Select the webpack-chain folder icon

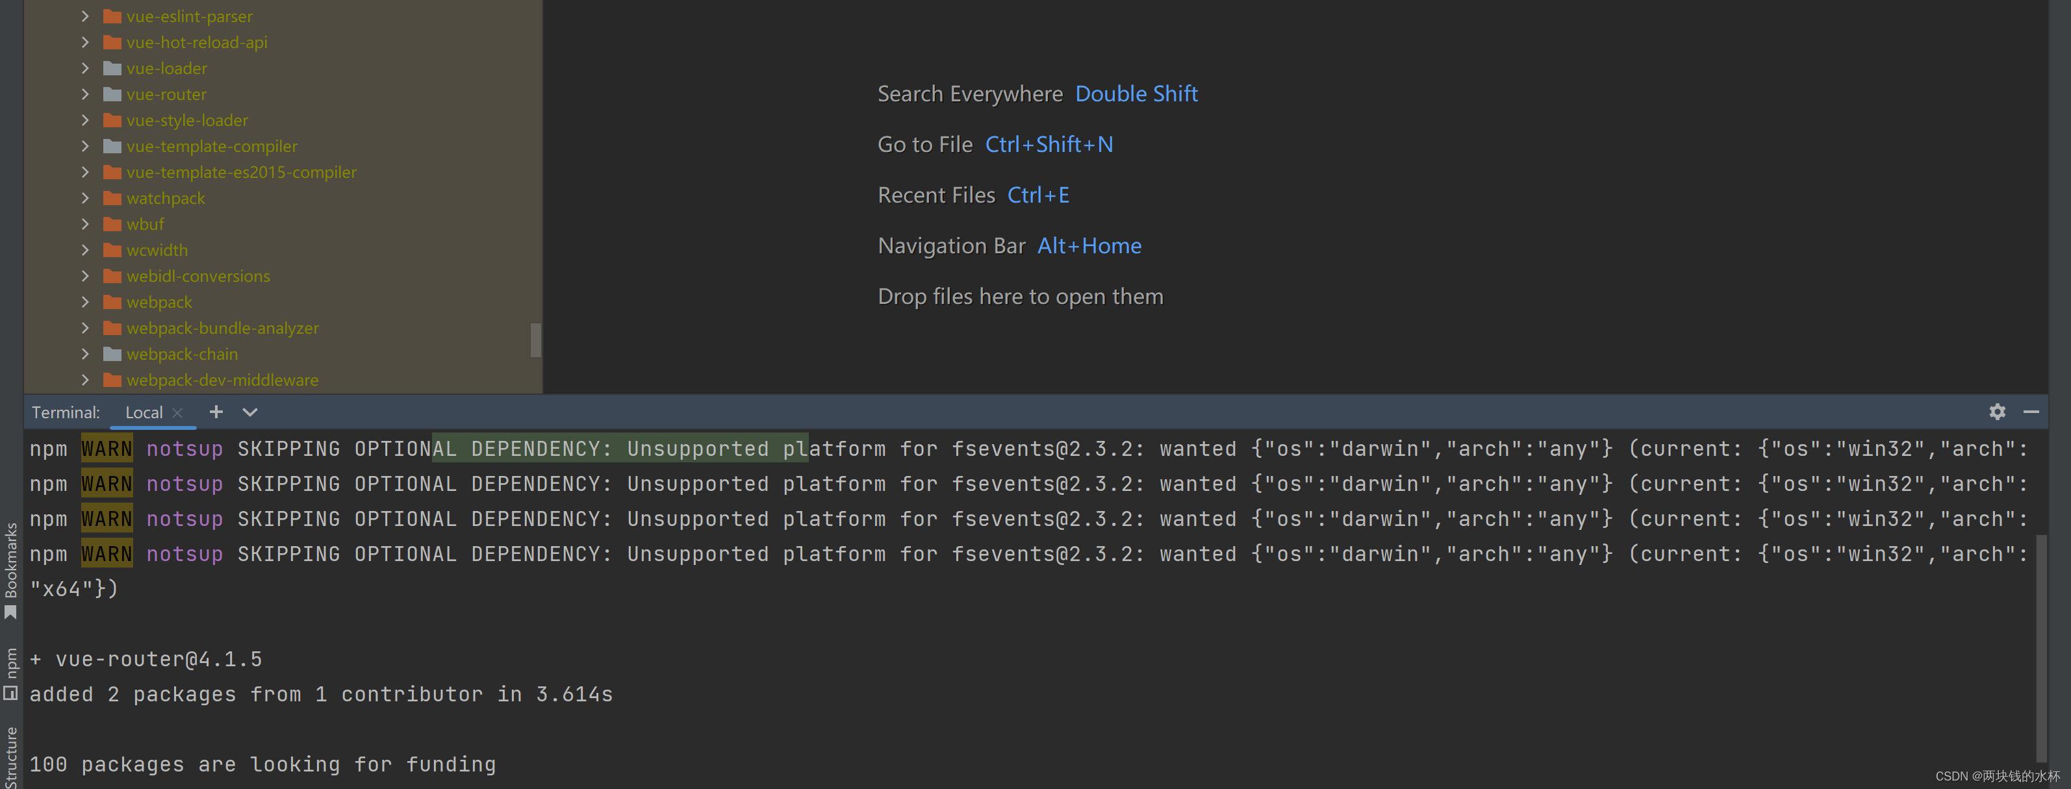click(112, 355)
